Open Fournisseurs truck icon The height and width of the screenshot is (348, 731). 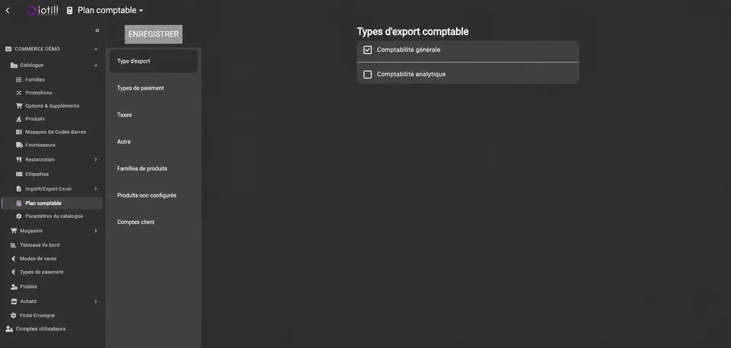pyautogui.click(x=19, y=145)
